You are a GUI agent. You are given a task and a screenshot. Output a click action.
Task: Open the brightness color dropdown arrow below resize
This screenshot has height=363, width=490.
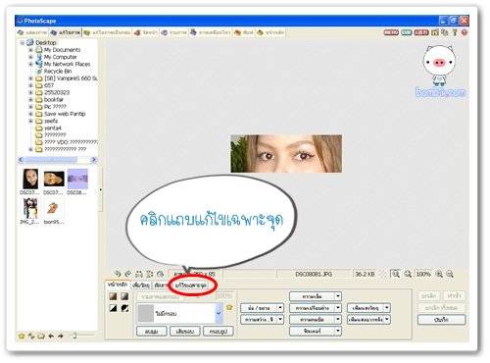(x=280, y=320)
